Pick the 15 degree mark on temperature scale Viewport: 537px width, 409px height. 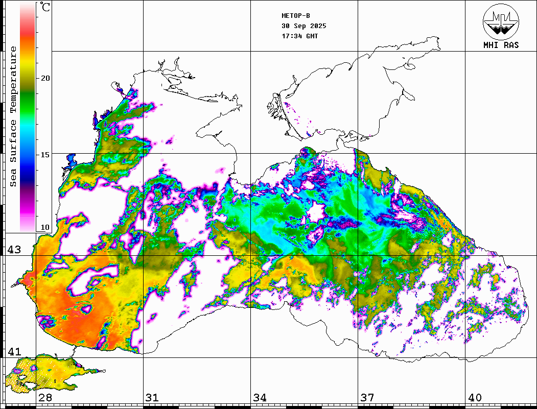tap(45, 155)
